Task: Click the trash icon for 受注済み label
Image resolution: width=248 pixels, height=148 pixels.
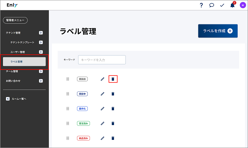Action: (x=113, y=123)
